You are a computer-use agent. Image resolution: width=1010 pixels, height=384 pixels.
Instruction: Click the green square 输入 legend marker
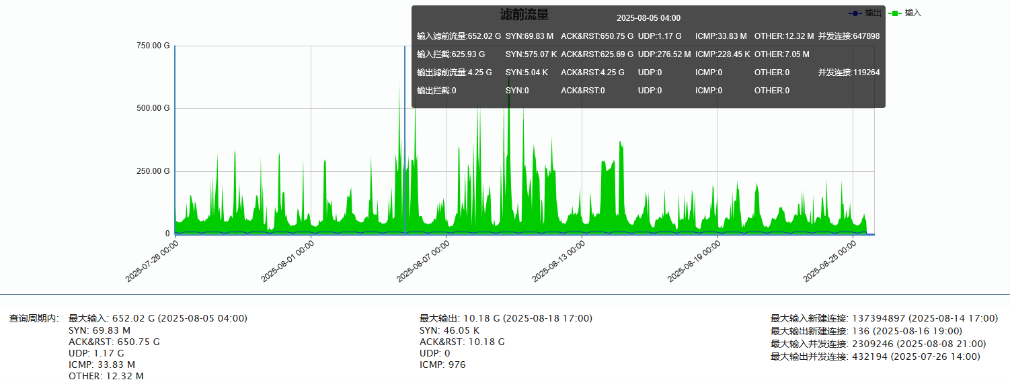[x=895, y=13]
